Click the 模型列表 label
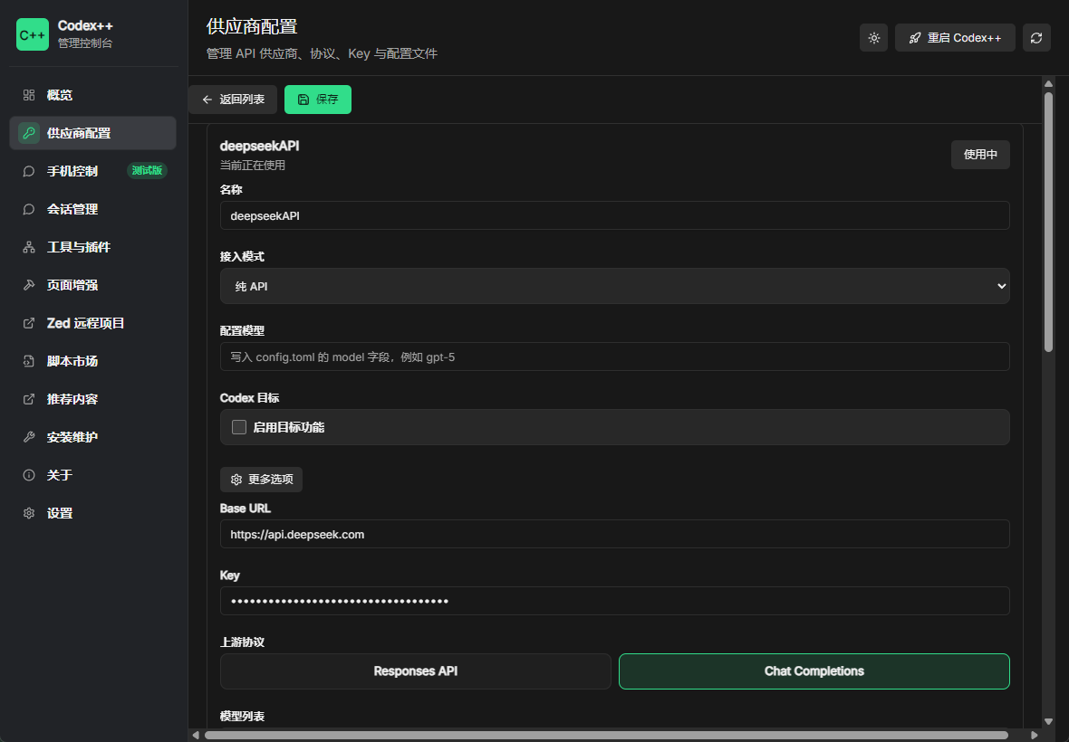Image resolution: width=1069 pixels, height=742 pixels. click(x=242, y=717)
